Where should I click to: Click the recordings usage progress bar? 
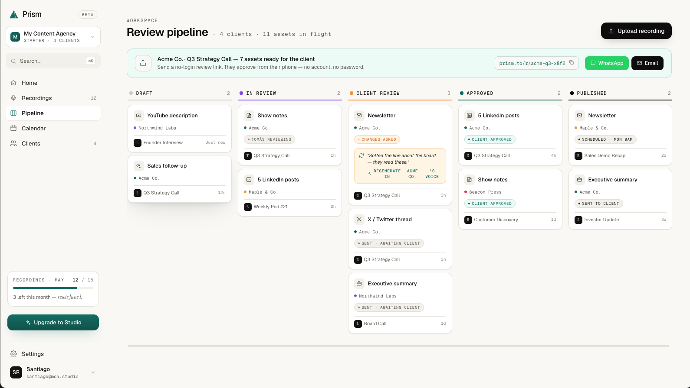(x=53, y=288)
